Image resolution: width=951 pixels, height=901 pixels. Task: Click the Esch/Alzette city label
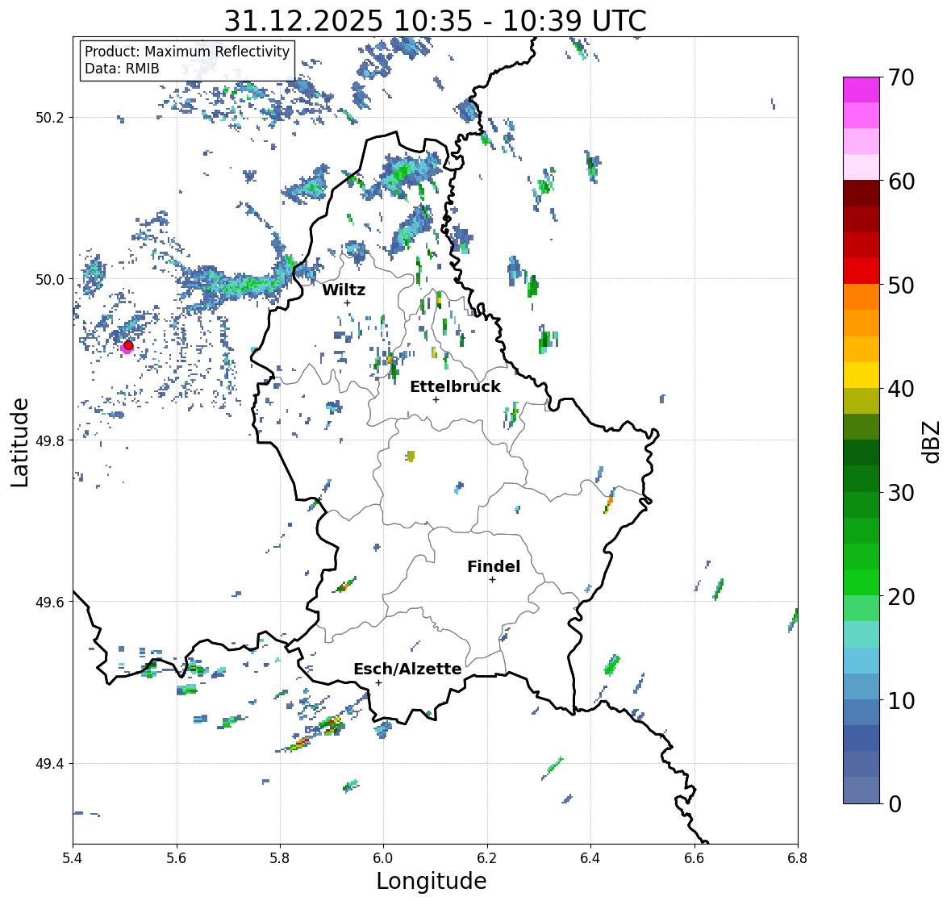point(407,669)
